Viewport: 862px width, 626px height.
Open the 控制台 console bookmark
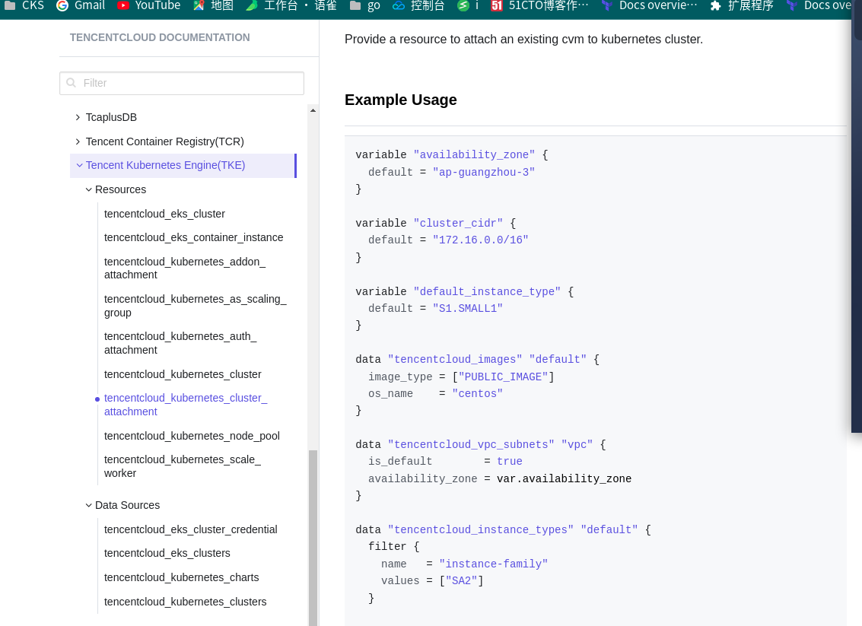(x=419, y=5)
